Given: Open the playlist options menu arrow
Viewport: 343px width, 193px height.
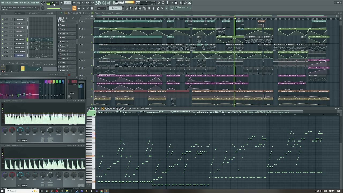Looking at the screenshot, I should coord(58,13).
